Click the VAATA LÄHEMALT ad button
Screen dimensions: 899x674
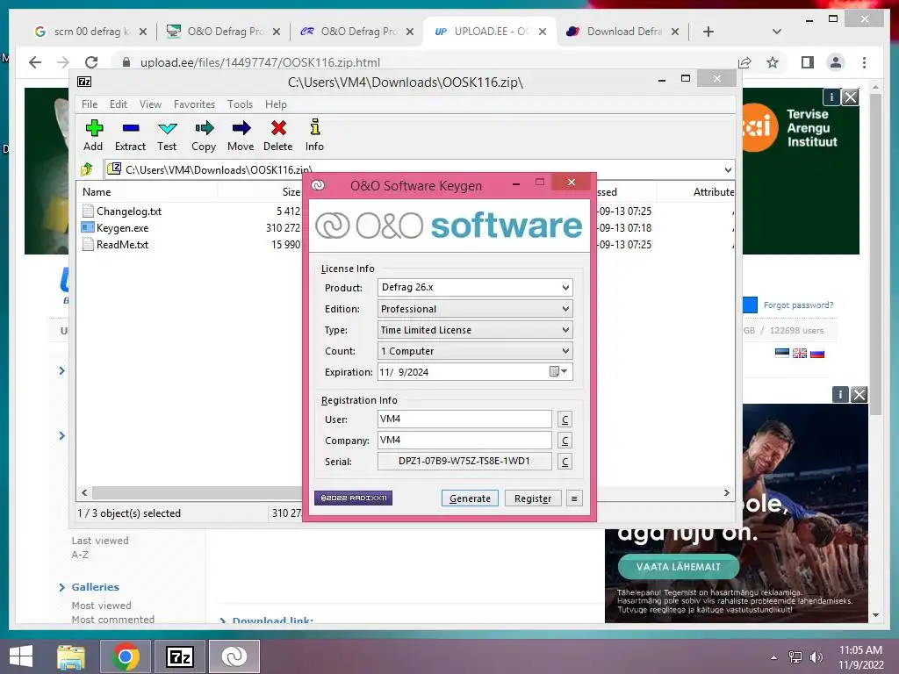tap(679, 567)
